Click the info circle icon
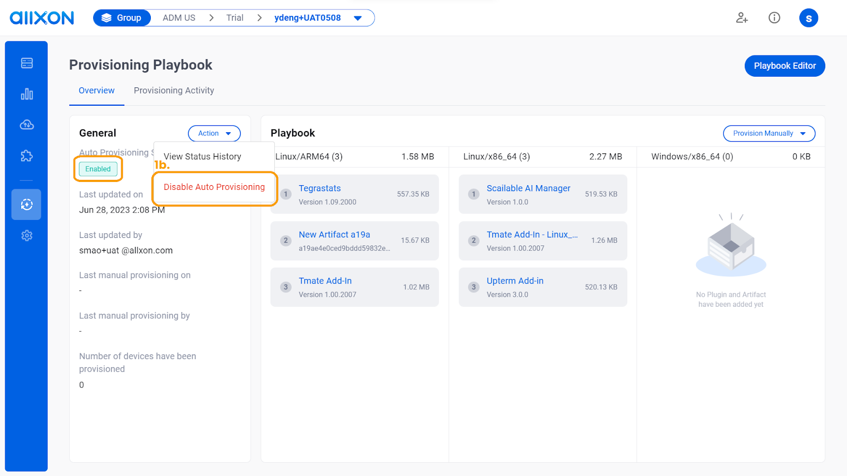The image size is (847, 476). click(x=774, y=18)
